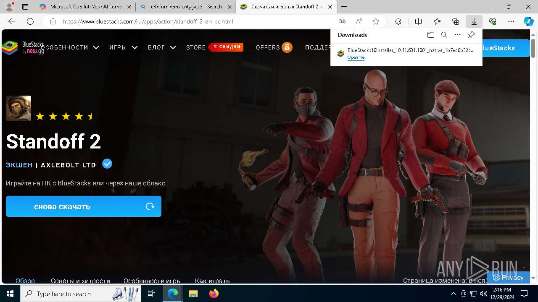538x302 pixels.
Task: Launch Firefox from taskbar
Action: click(214, 294)
